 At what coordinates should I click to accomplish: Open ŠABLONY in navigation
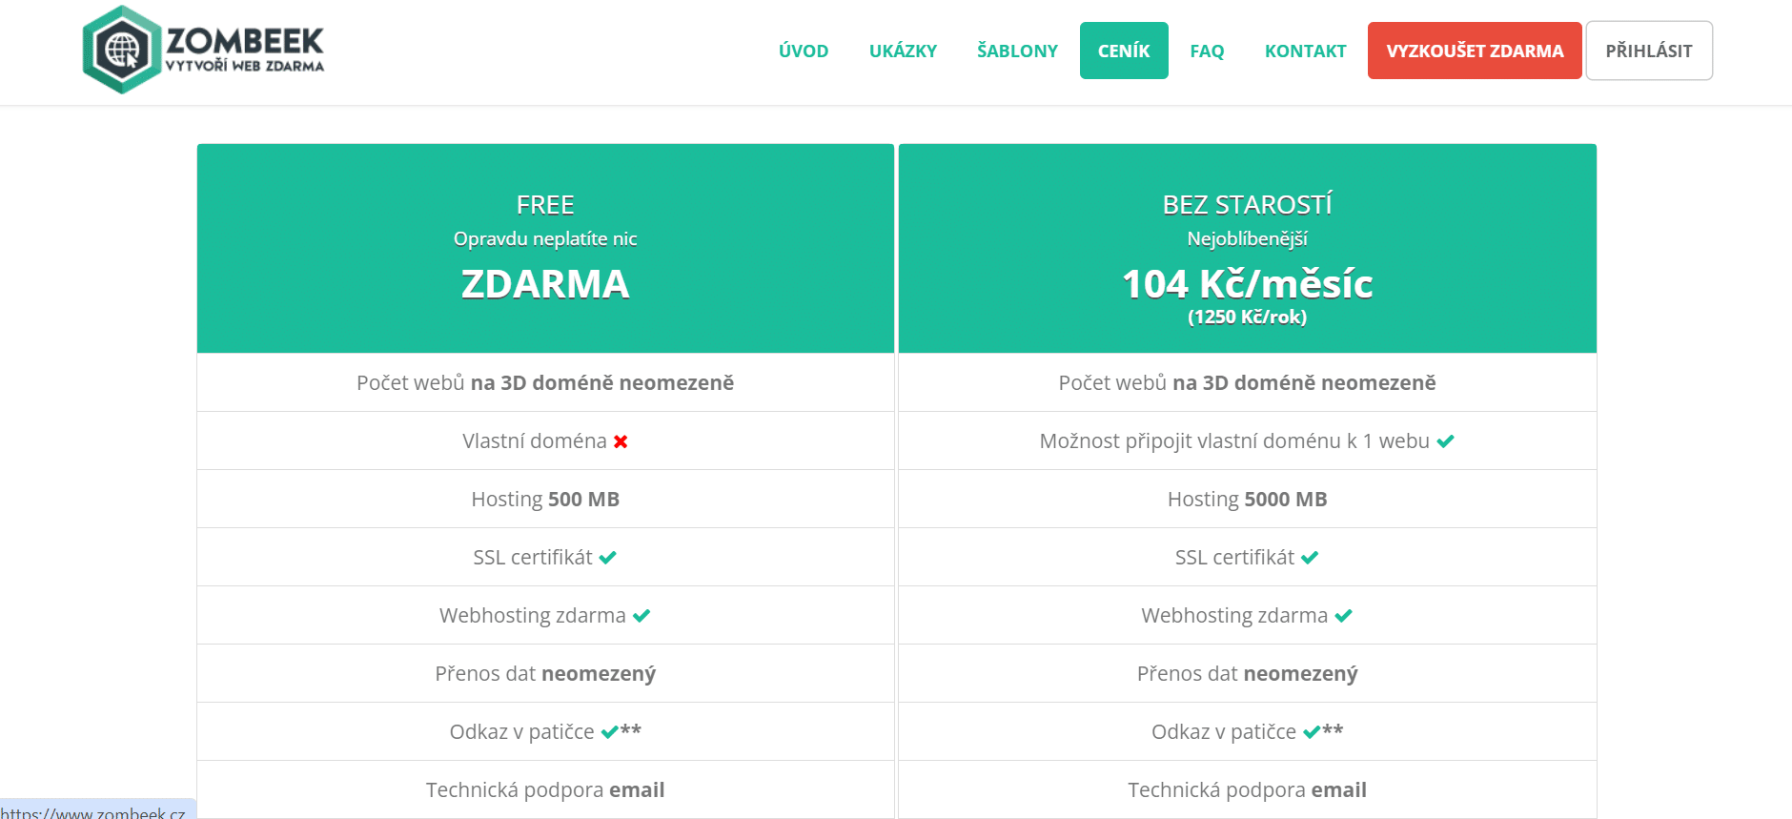click(1017, 51)
